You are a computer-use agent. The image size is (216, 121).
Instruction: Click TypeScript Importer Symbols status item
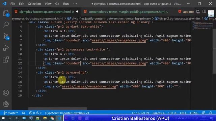click(x=67, y=113)
